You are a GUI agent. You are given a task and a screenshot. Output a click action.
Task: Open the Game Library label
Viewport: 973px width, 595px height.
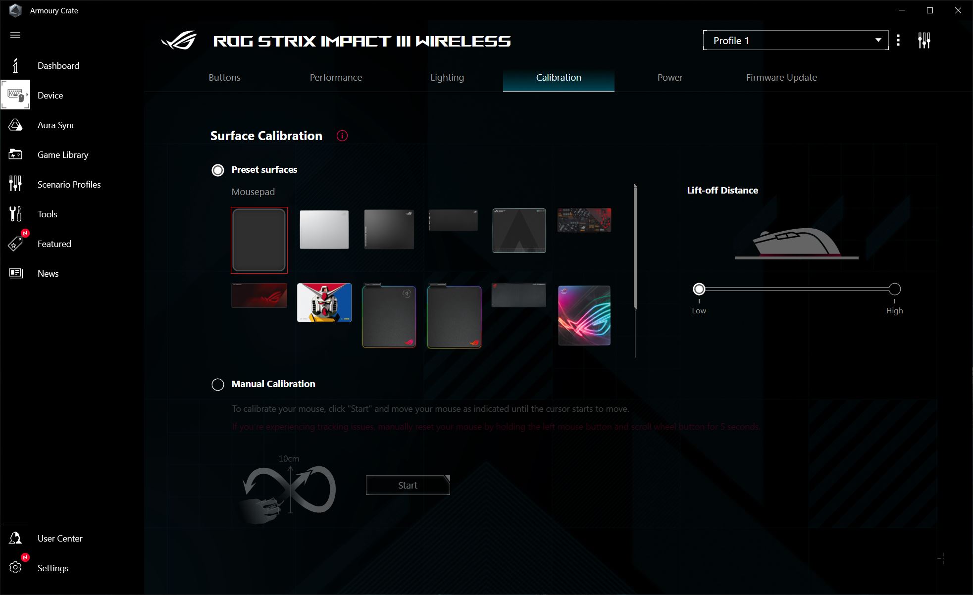click(x=63, y=155)
